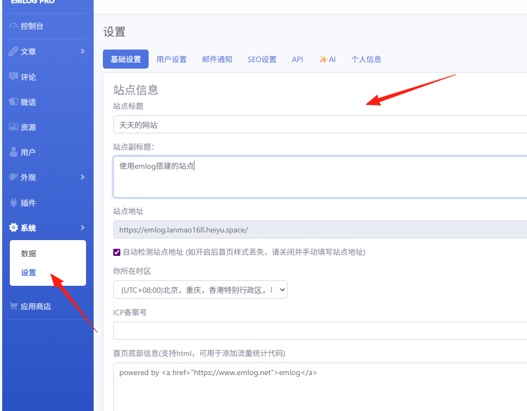Open the 邮件通知 tab
Viewport: 527px width, 411px height.
[x=217, y=59]
